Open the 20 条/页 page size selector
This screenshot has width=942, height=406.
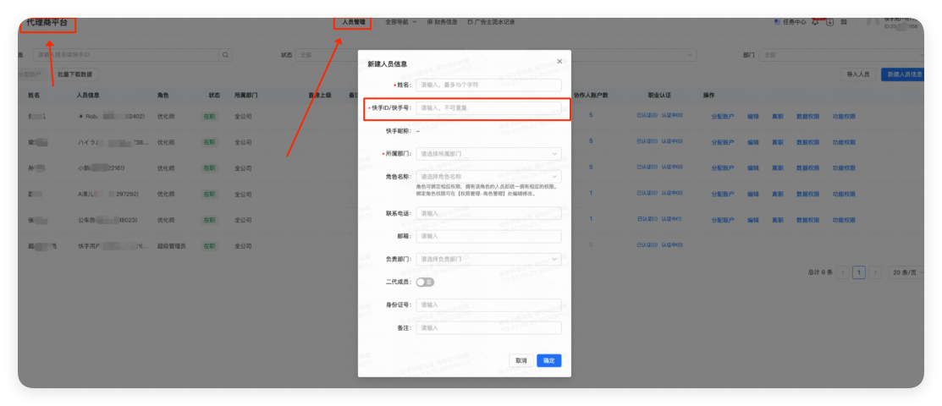(904, 273)
